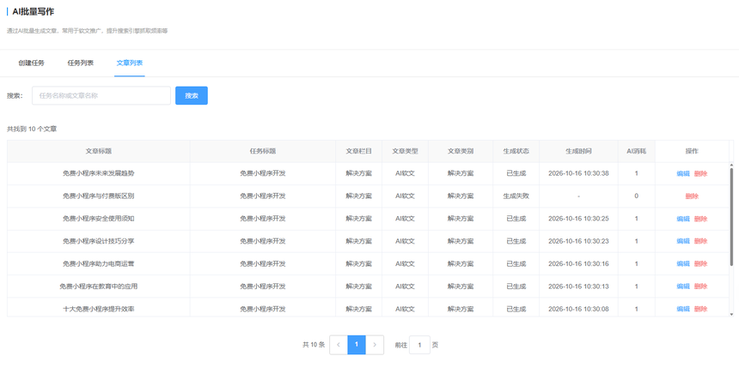Delete the 免费小程序在教育中的应用 article
The image size is (739, 368).
coord(701,287)
